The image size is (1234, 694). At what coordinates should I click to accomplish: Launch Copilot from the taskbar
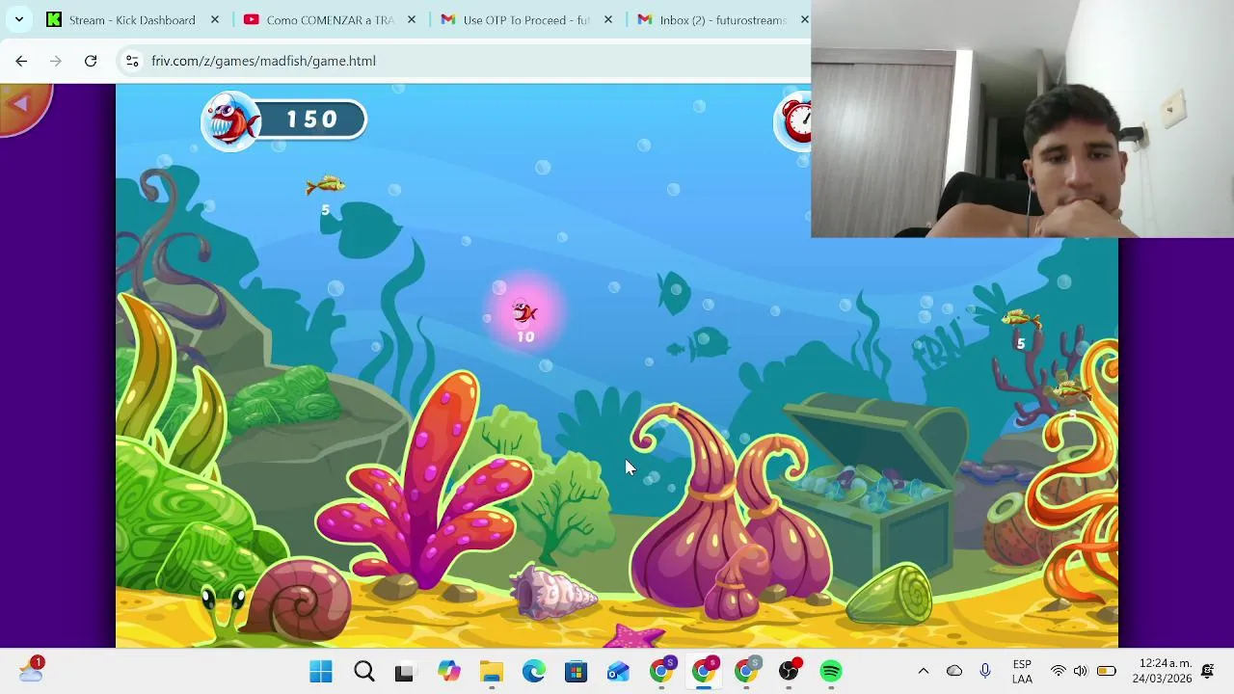pos(448,671)
